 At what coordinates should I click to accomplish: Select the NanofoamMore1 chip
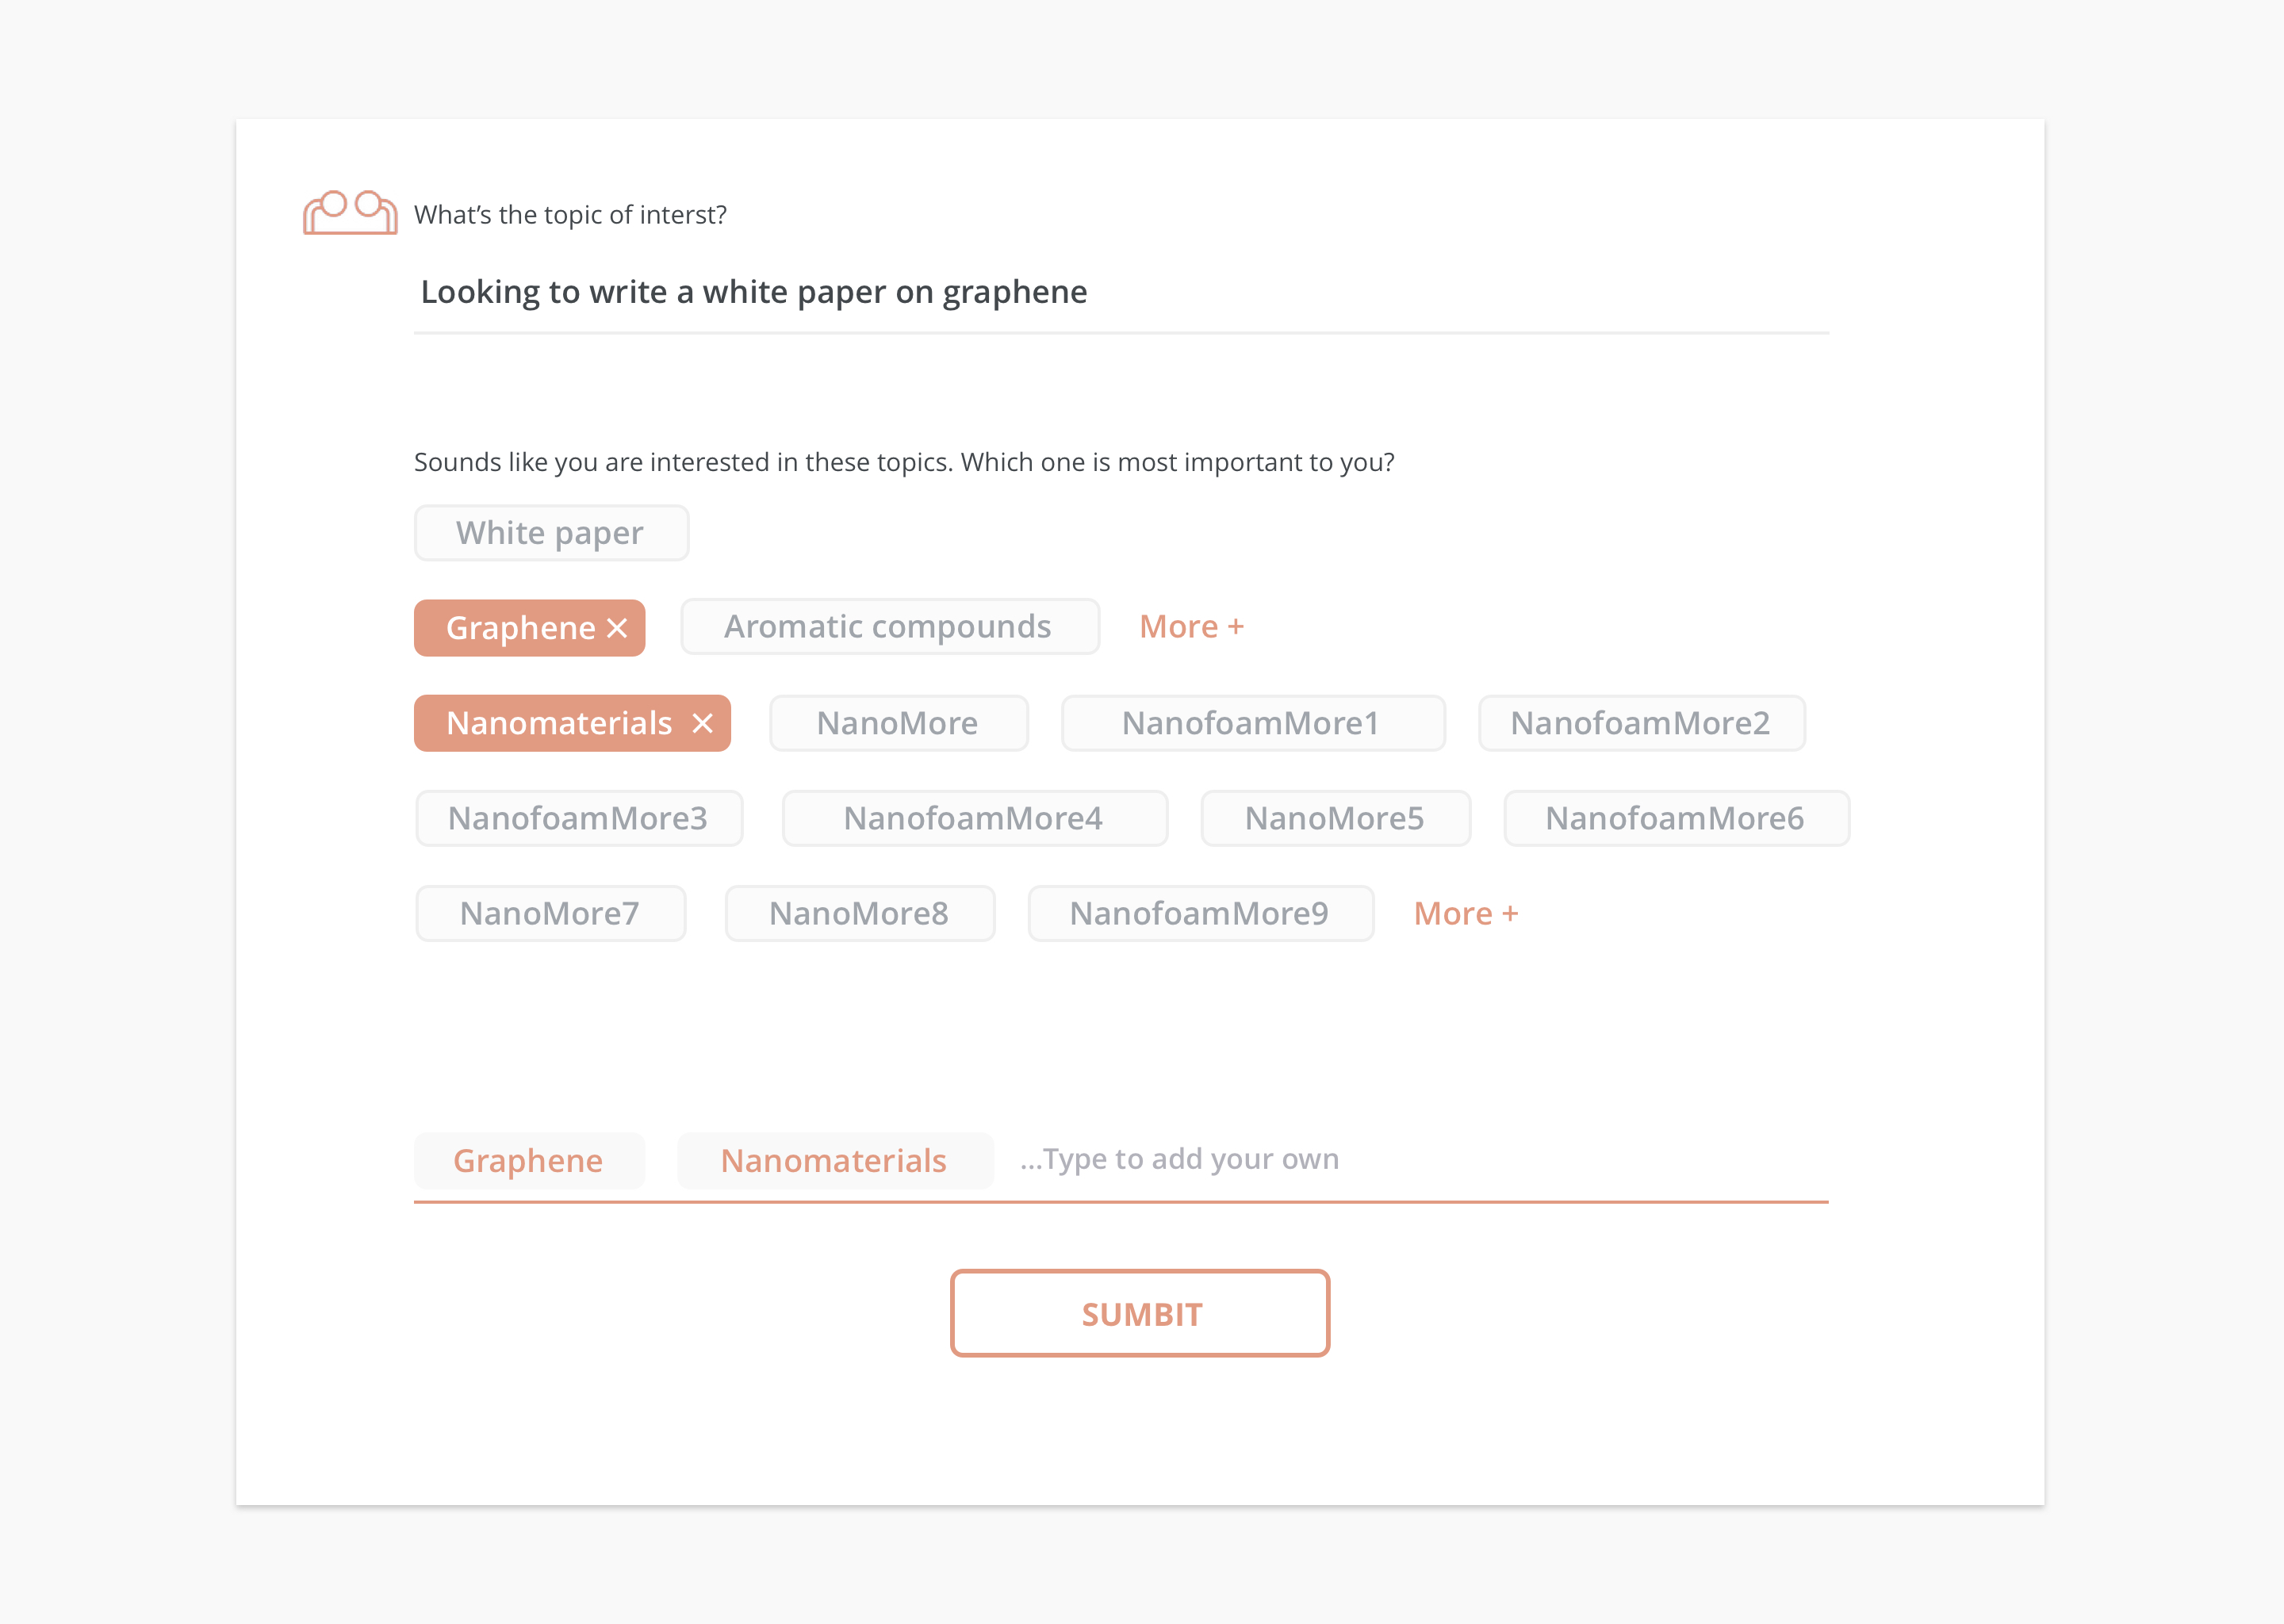tap(1252, 723)
